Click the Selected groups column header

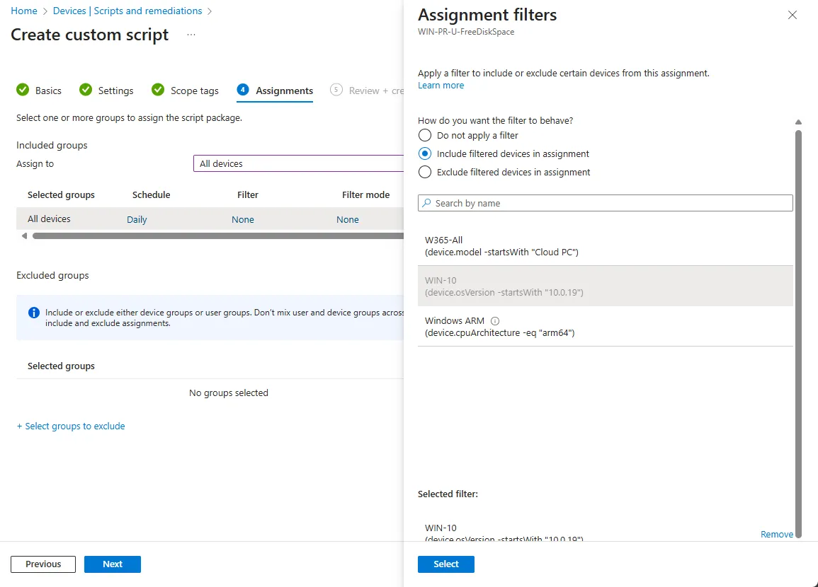tap(61, 194)
